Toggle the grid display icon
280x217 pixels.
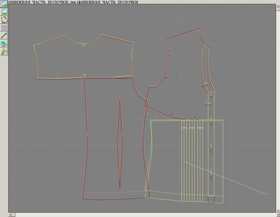[4, 27]
